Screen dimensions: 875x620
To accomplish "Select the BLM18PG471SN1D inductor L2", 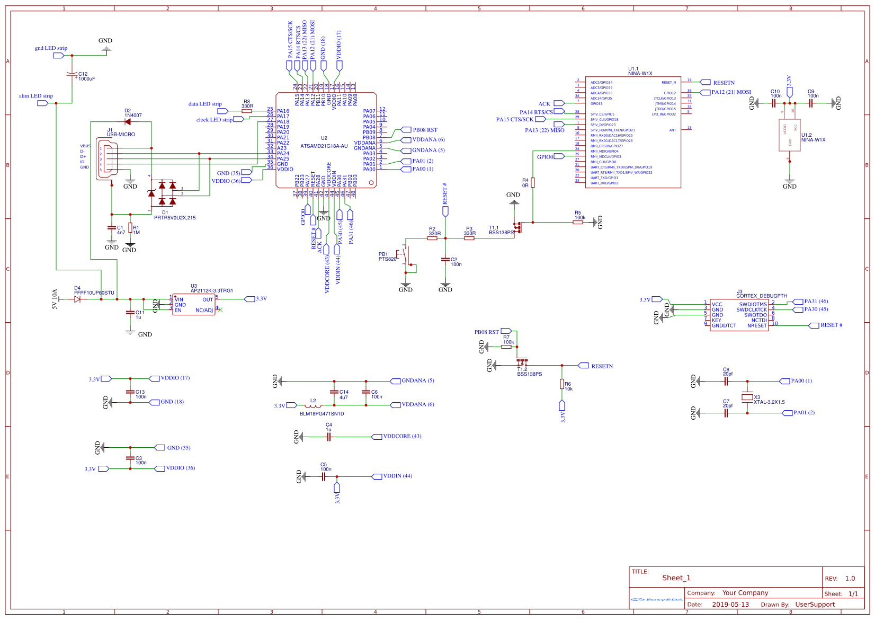I will tap(312, 406).
